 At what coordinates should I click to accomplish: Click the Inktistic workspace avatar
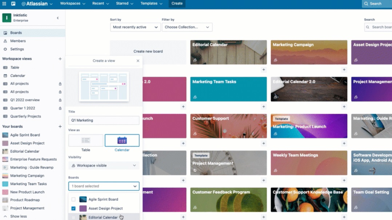coord(7,18)
